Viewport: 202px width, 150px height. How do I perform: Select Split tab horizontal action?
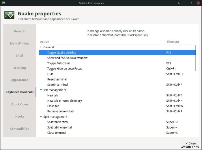pos(117,127)
